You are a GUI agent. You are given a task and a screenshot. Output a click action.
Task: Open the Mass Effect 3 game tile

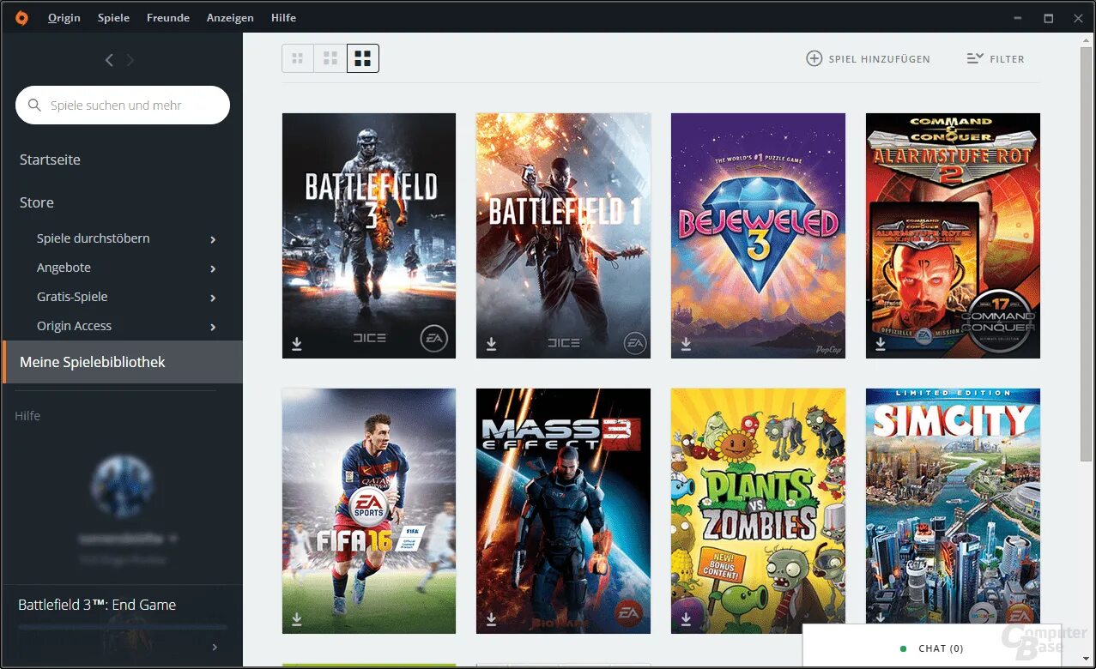[x=563, y=511]
